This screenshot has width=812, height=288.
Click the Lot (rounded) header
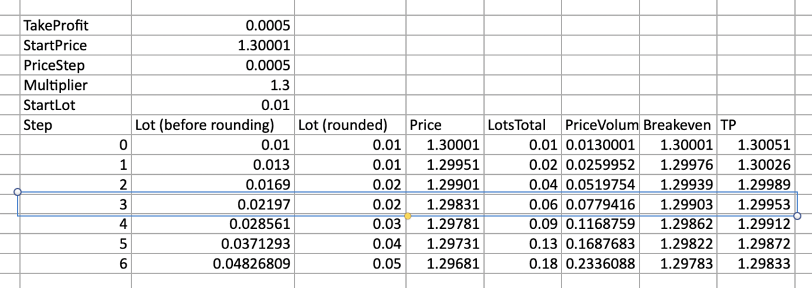349,125
